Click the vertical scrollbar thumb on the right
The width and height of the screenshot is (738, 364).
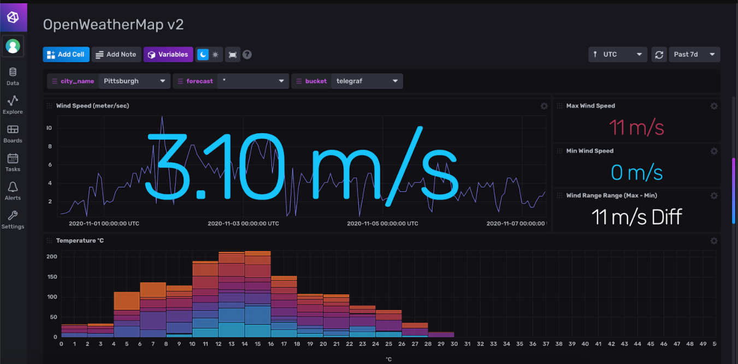pos(734,190)
